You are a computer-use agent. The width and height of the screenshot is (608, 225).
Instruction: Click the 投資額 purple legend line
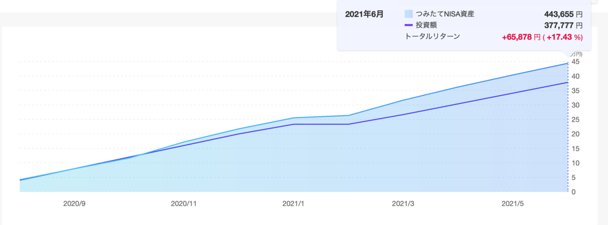click(409, 25)
